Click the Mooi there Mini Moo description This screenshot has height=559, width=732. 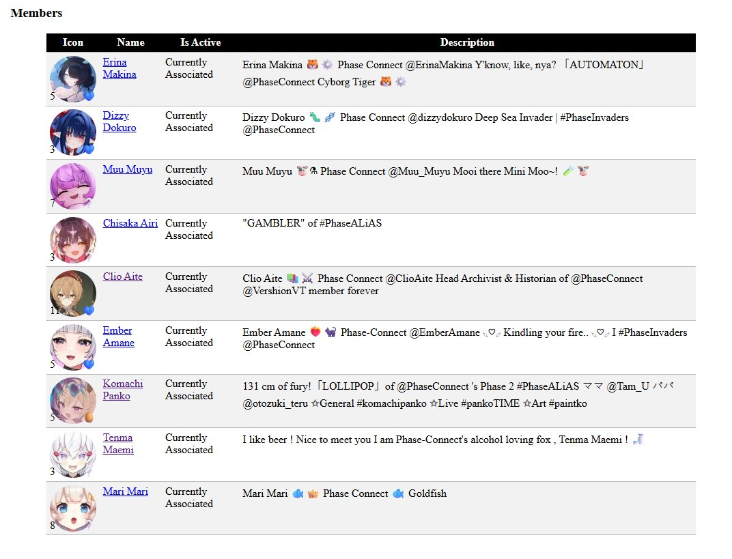415,171
